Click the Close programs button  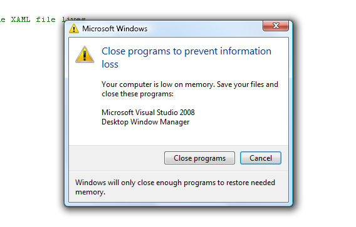(x=199, y=158)
